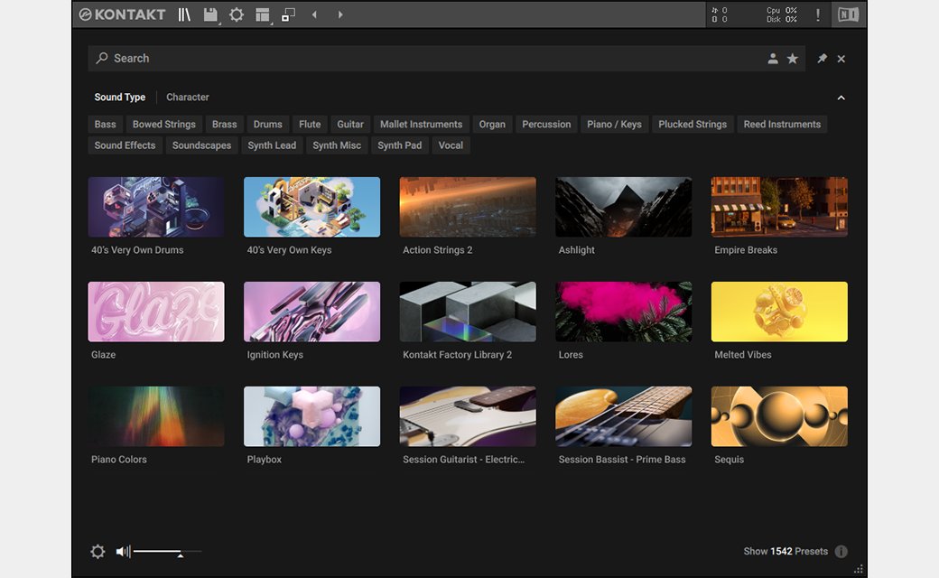
Task: Close the browser panel with X
Action: tap(841, 59)
